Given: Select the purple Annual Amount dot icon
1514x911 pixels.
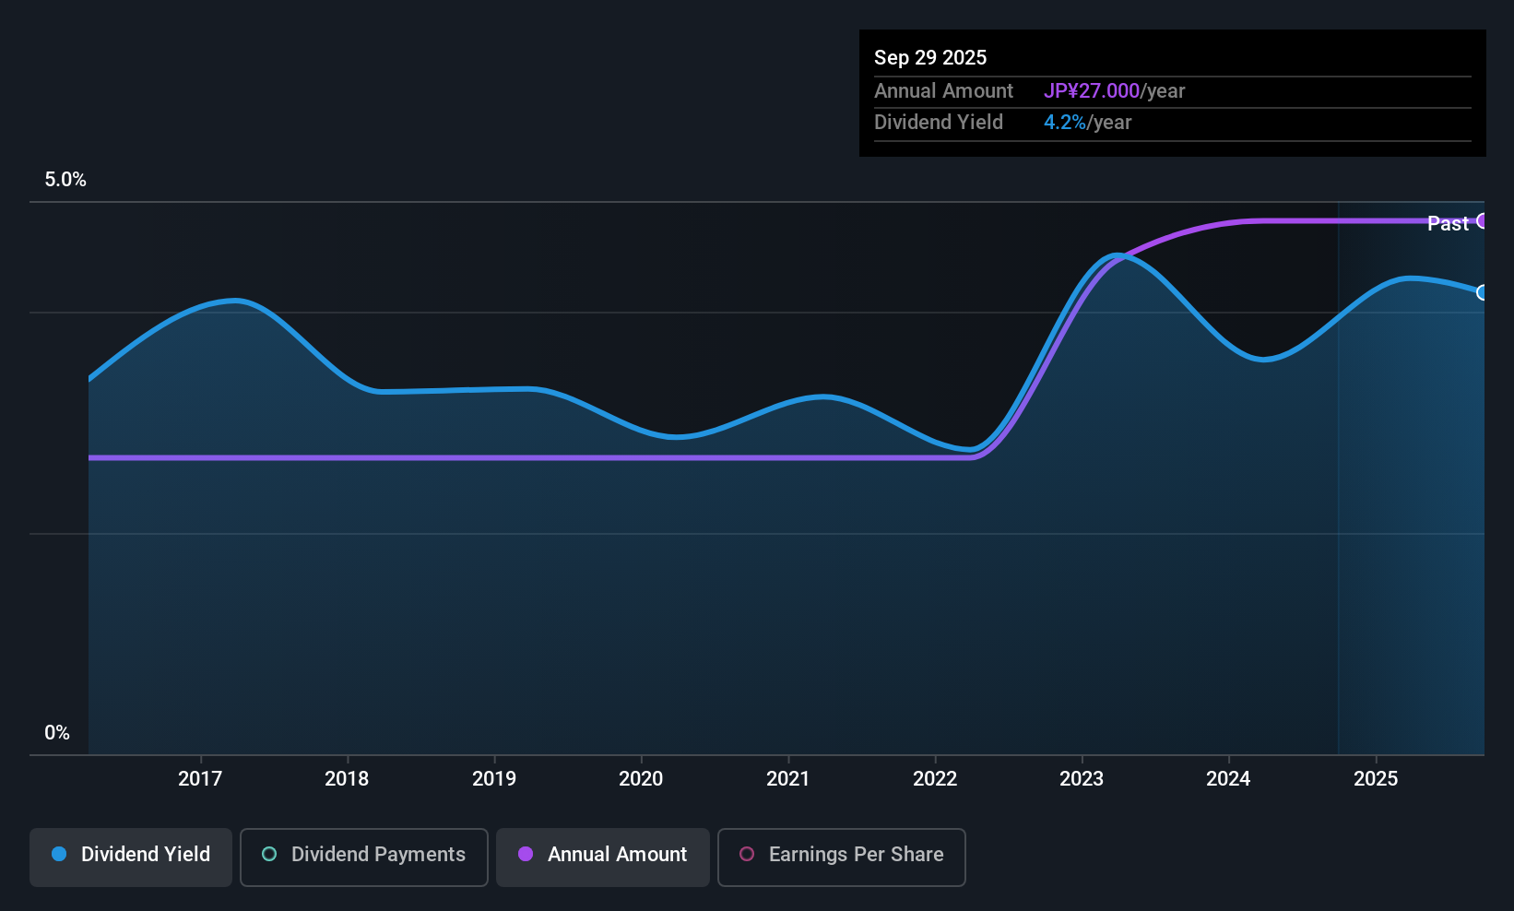Looking at the screenshot, I should click(526, 855).
